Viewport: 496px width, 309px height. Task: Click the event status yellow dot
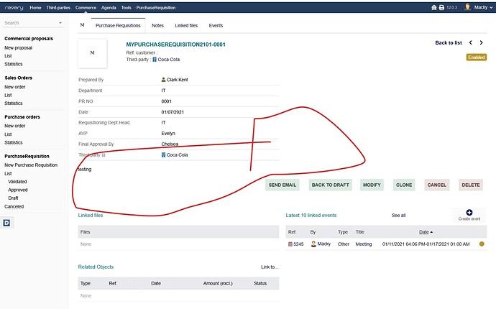[x=482, y=244]
